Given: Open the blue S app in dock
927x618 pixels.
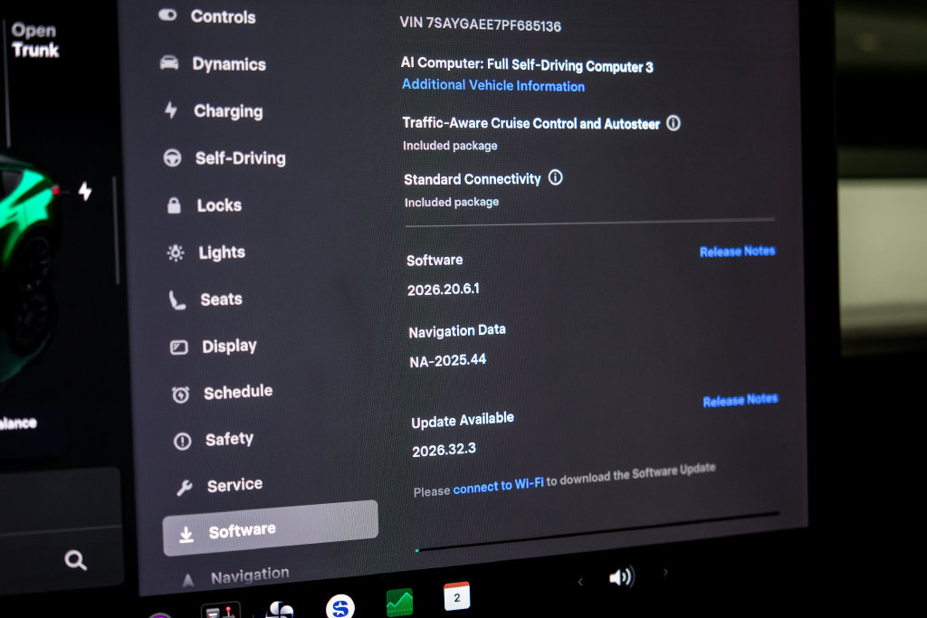Looking at the screenshot, I should click(x=340, y=607).
